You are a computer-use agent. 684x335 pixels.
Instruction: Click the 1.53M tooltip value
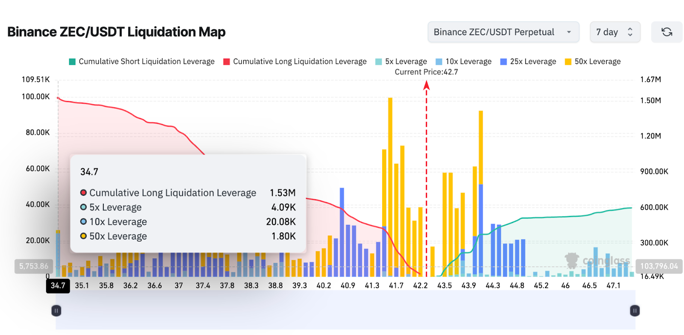click(283, 193)
